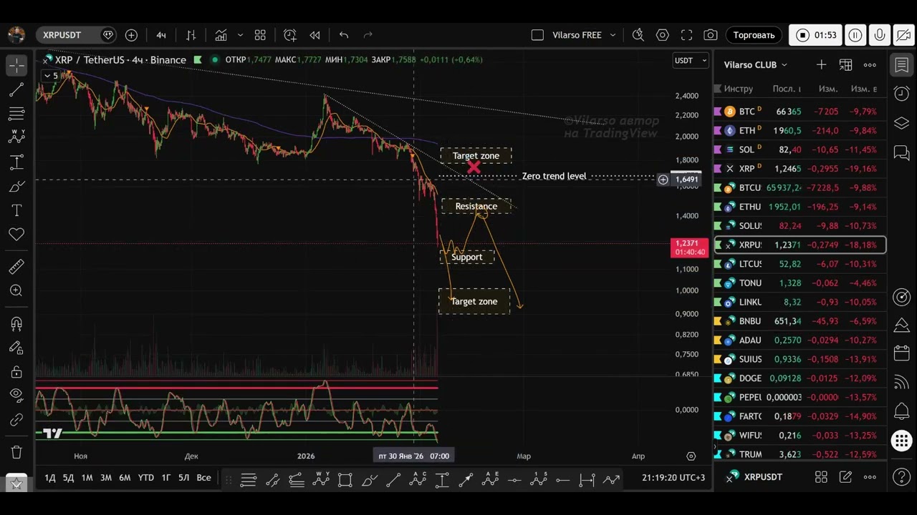Open the calendar panel in right sidebar

(902, 354)
